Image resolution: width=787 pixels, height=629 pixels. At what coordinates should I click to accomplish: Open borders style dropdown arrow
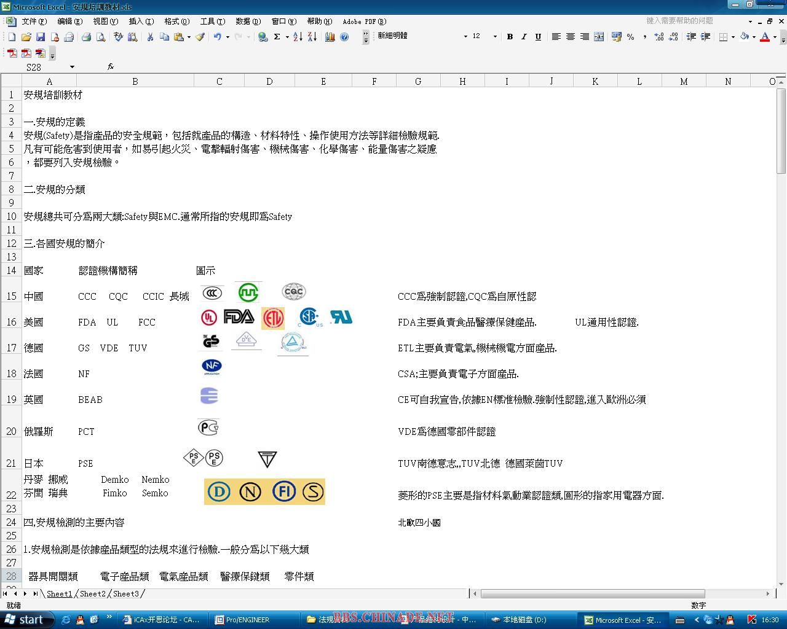[733, 37]
